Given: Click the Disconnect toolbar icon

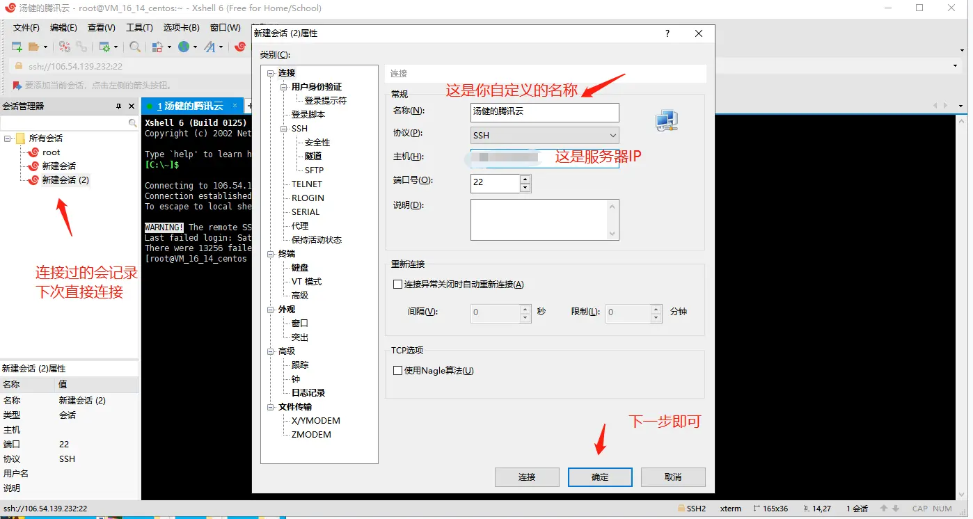Looking at the screenshot, I should (x=65, y=47).
